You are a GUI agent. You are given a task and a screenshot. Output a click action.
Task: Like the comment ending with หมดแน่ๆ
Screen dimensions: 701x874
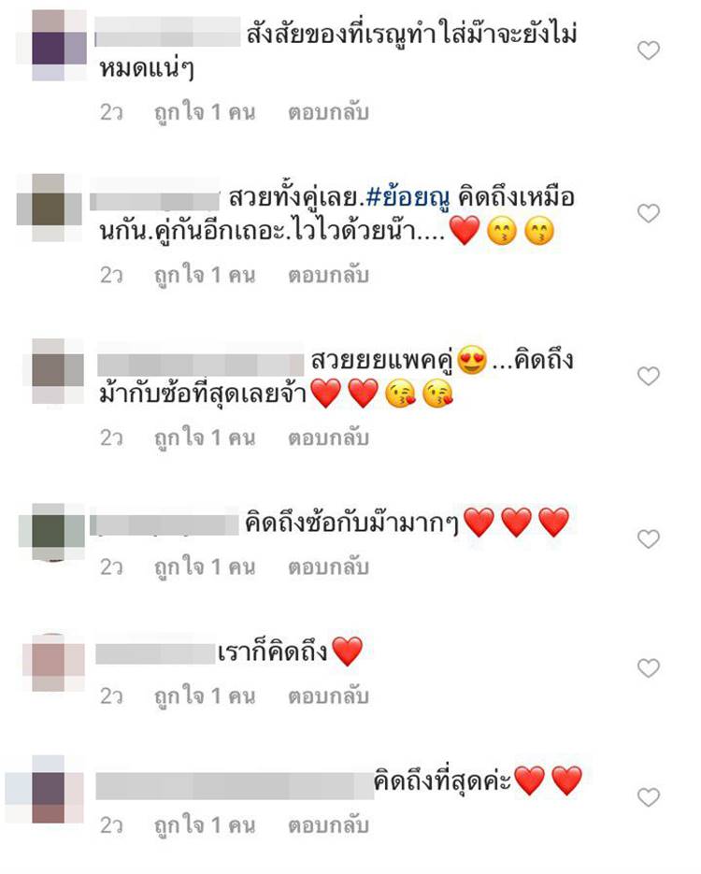click(648, 50)
